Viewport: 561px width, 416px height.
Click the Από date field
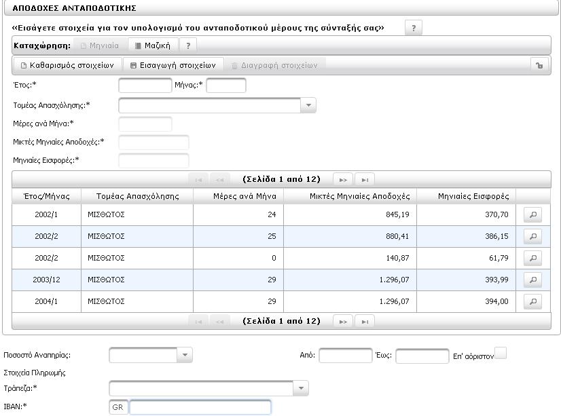coord(346,356)
